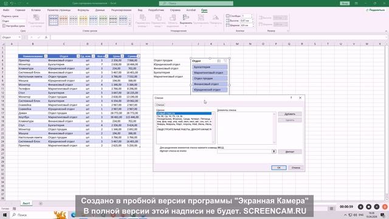This screenshot has width=389, height=219.
Task: Switch to the Формулы ribbon tab
Action: 83,10
